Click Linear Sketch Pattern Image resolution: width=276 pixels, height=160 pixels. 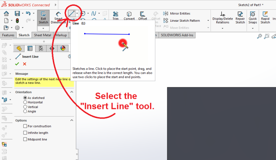[x=182, y=21]
